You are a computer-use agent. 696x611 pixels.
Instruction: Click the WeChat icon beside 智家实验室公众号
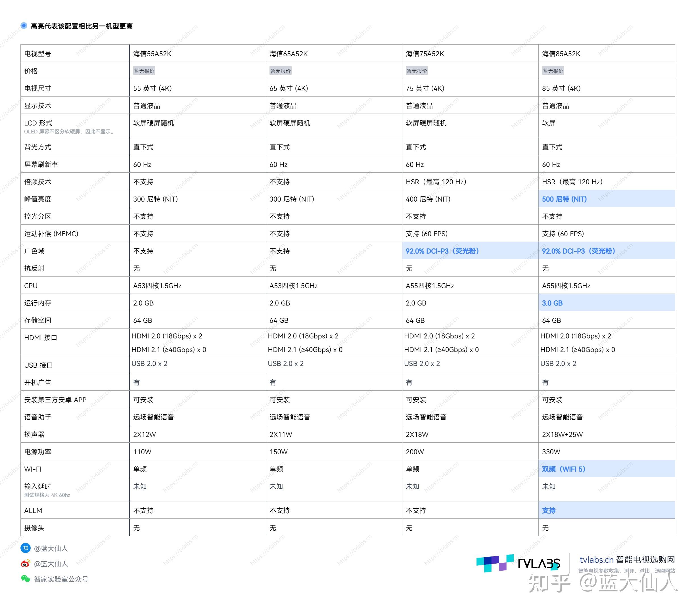(x=26, y=579)
